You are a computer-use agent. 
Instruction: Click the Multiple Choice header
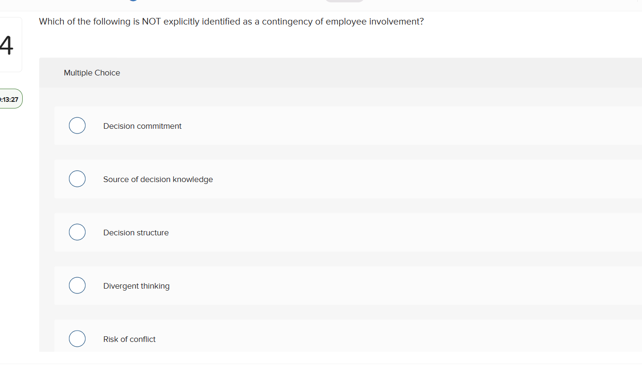point(92,73)
